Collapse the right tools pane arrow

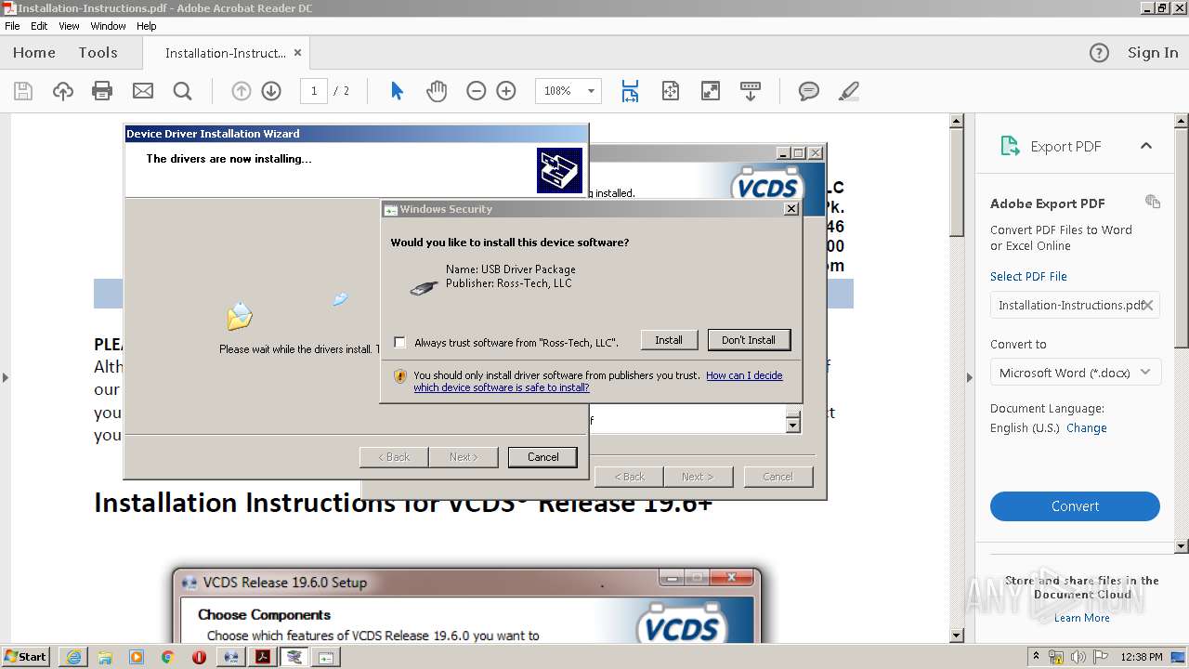[969, 377]
